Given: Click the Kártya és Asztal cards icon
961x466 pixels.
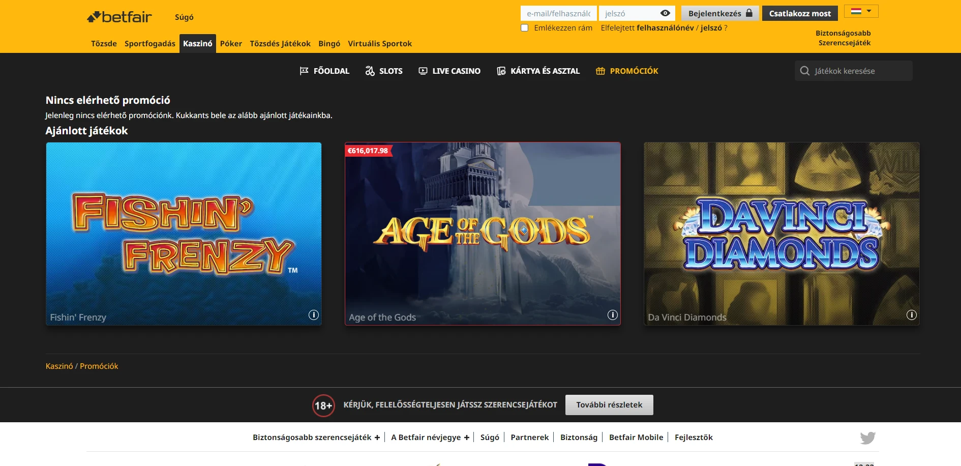Looking at the screenshot, I should 501,71.
